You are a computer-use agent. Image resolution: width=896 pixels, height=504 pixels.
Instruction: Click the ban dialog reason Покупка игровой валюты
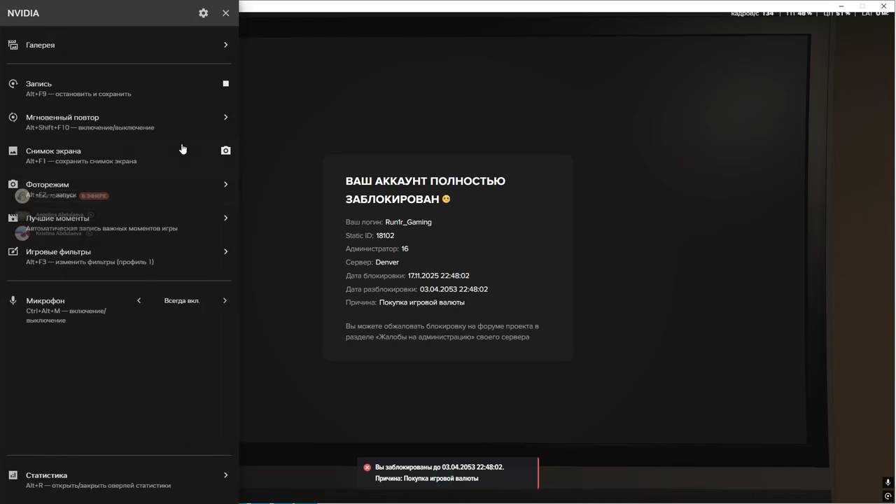click(x=422, y=302)
